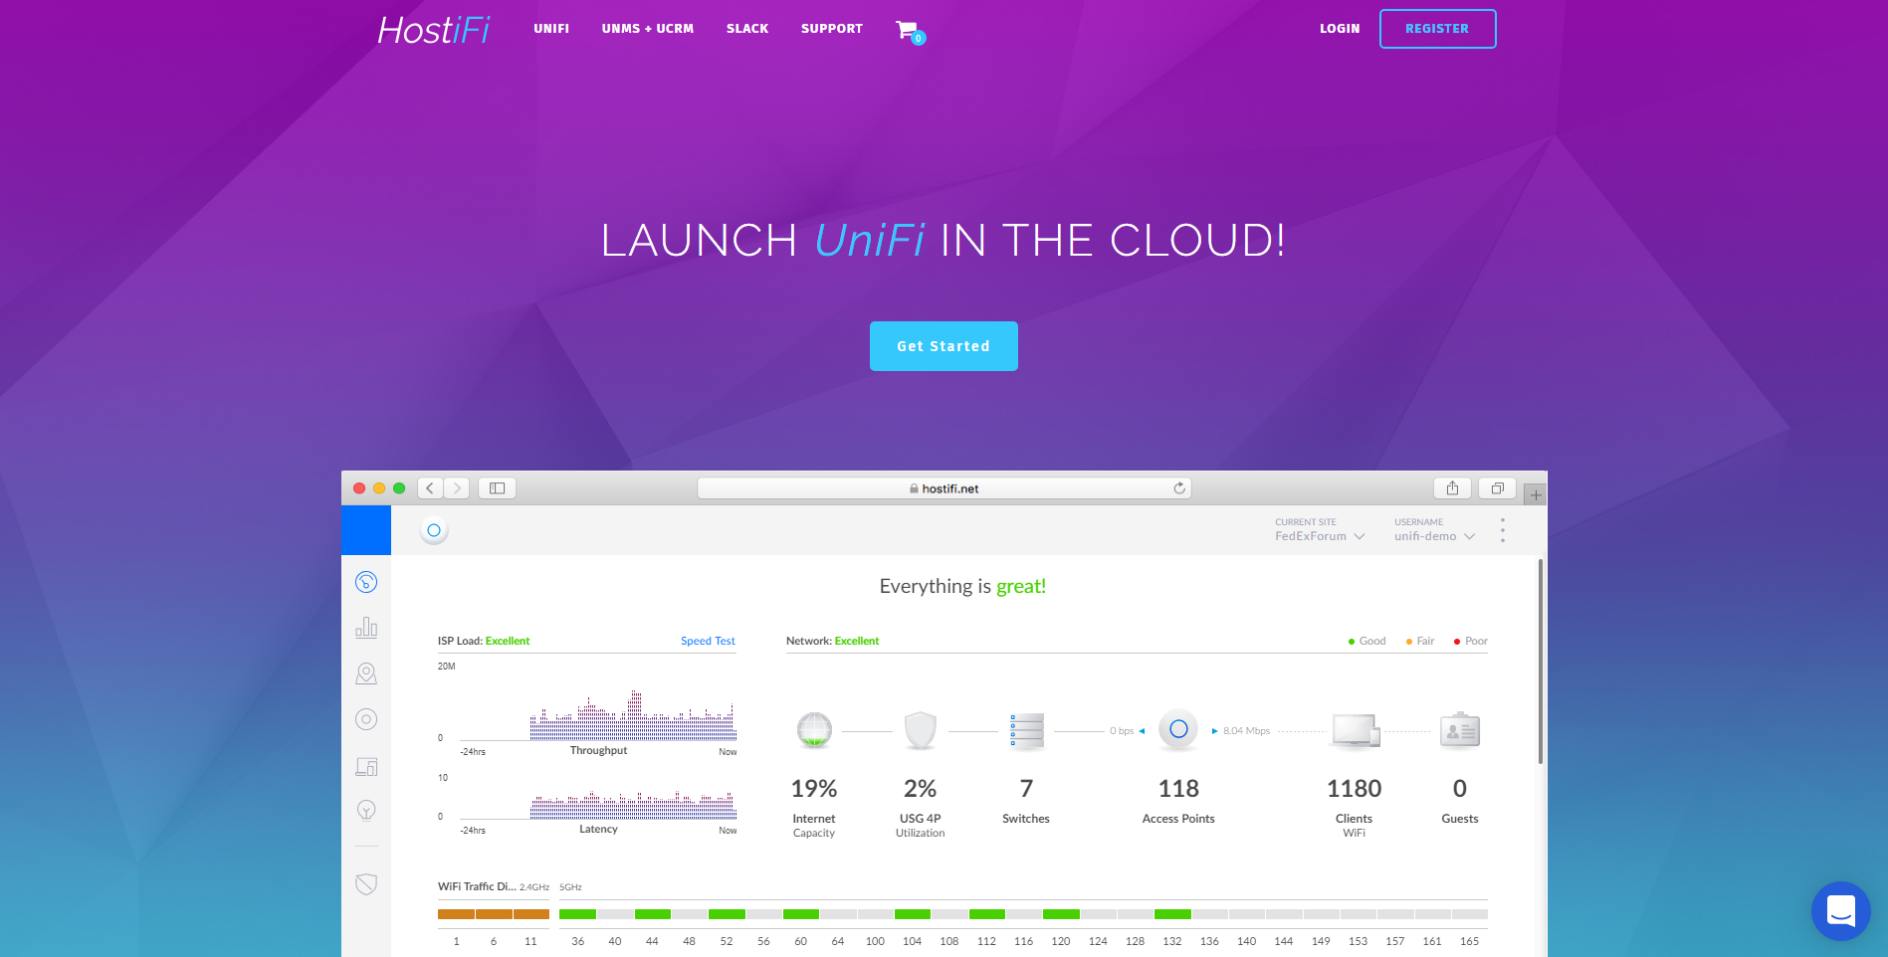Viewport: 1888px width, 957px height.
Task: Click the 2% USG 4P Utilization value
Action: coord(921,789)
